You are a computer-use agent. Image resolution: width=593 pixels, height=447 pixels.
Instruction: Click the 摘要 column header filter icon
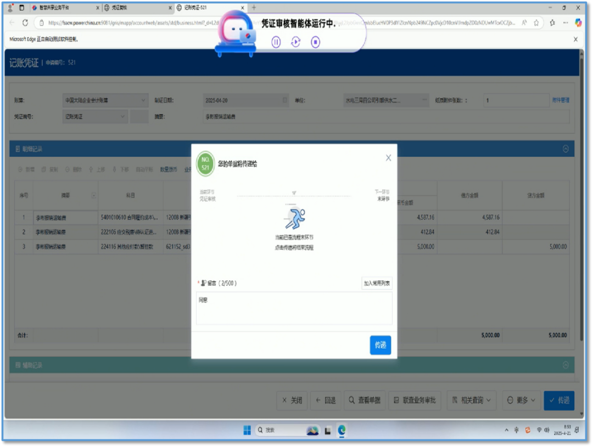(x=93, y=195)
